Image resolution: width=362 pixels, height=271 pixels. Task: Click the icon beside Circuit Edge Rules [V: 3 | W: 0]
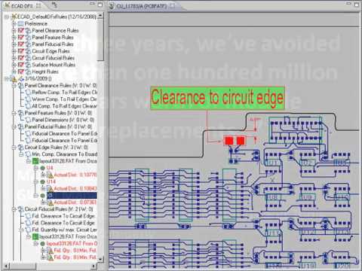(20, 148)
